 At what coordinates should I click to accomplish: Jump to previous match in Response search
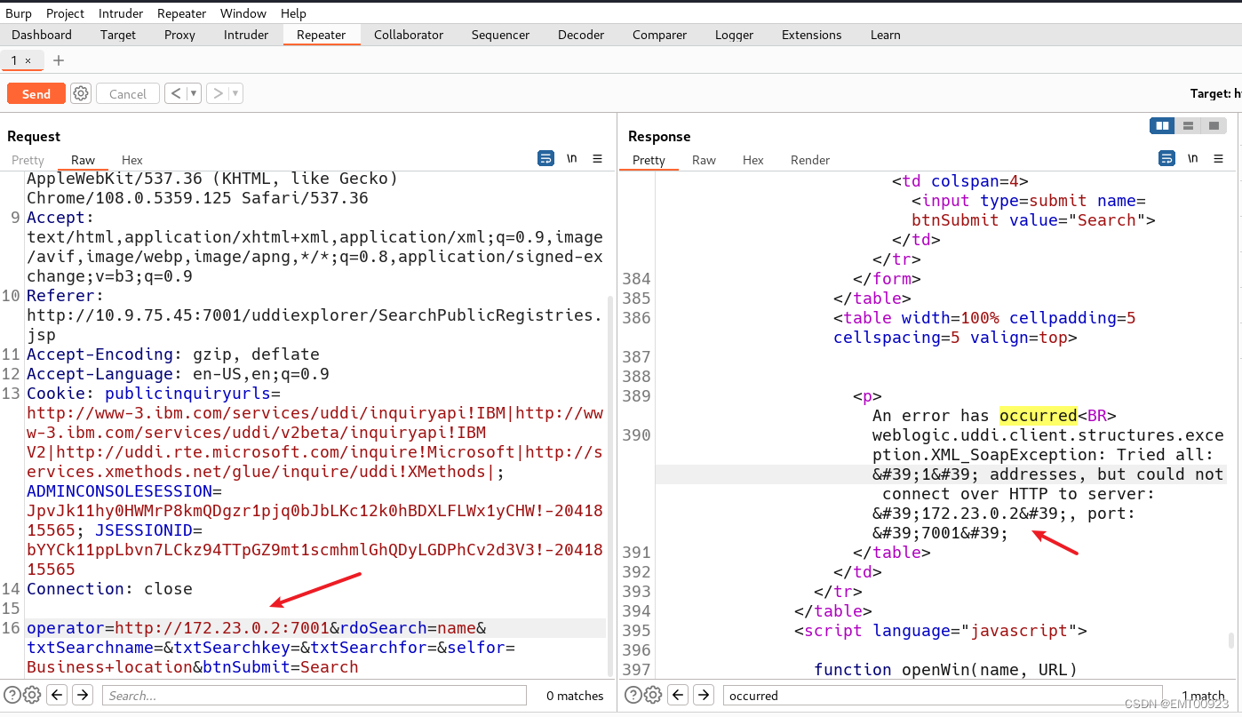[678, 695]
